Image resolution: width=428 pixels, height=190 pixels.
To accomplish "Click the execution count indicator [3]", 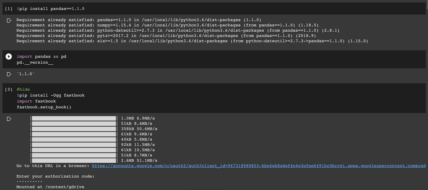I will point(9,89).
